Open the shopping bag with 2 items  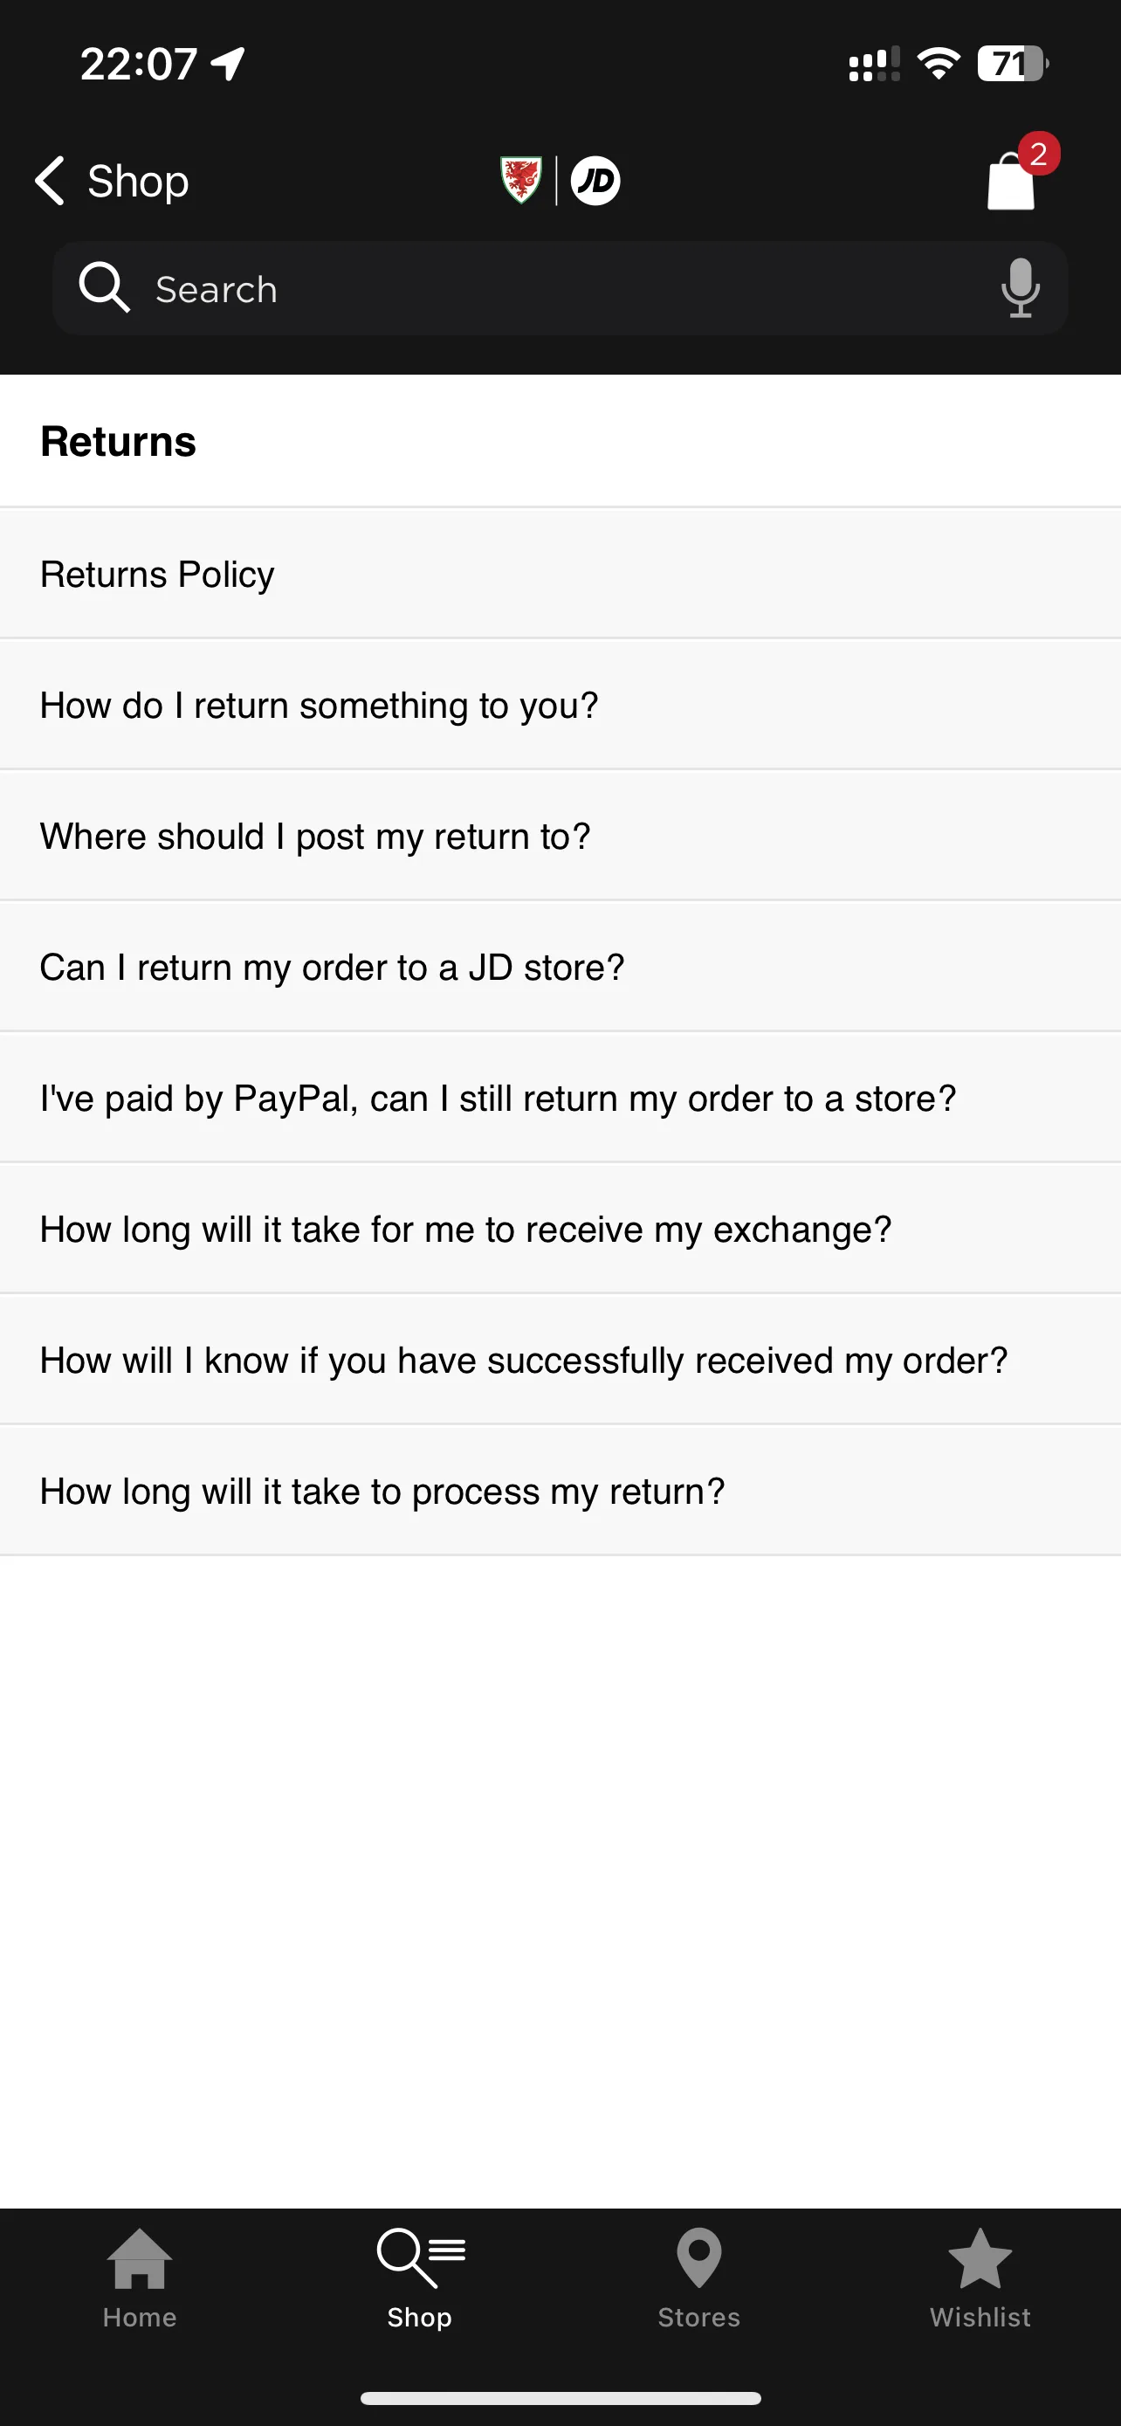point(1011,181)
